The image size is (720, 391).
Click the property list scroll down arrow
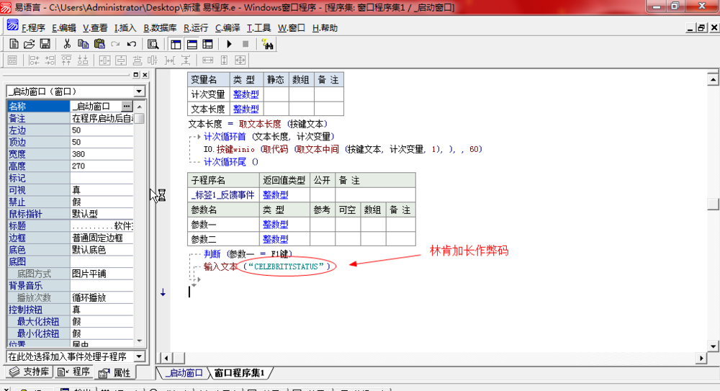click(x=140, y=341)
